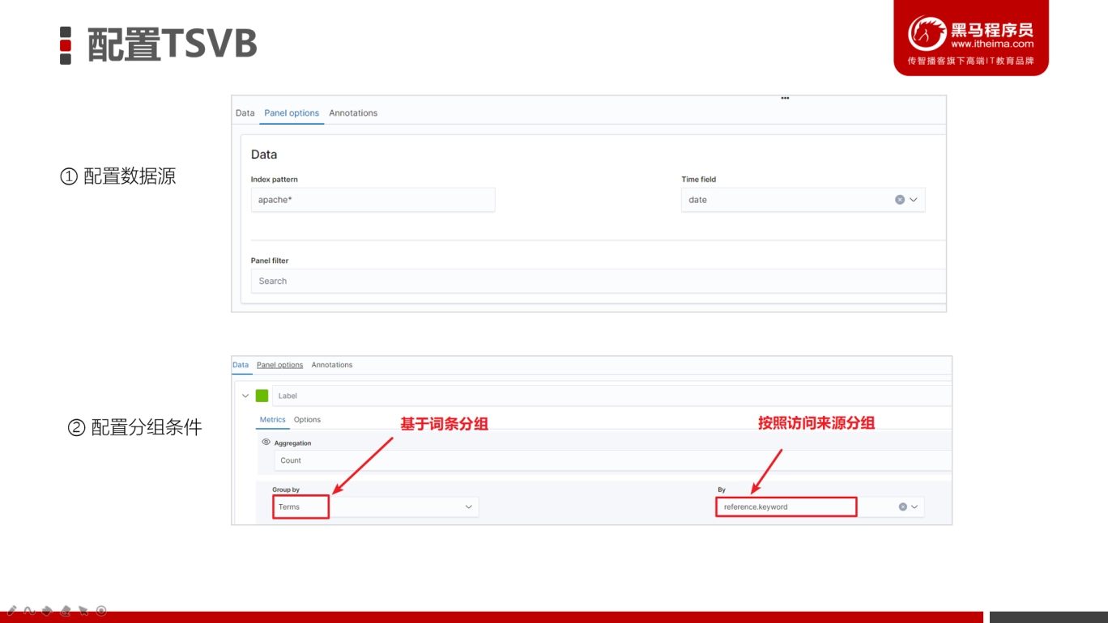Click the 配置TSVB slide title
1108x623 pixels.
point(172,44)
